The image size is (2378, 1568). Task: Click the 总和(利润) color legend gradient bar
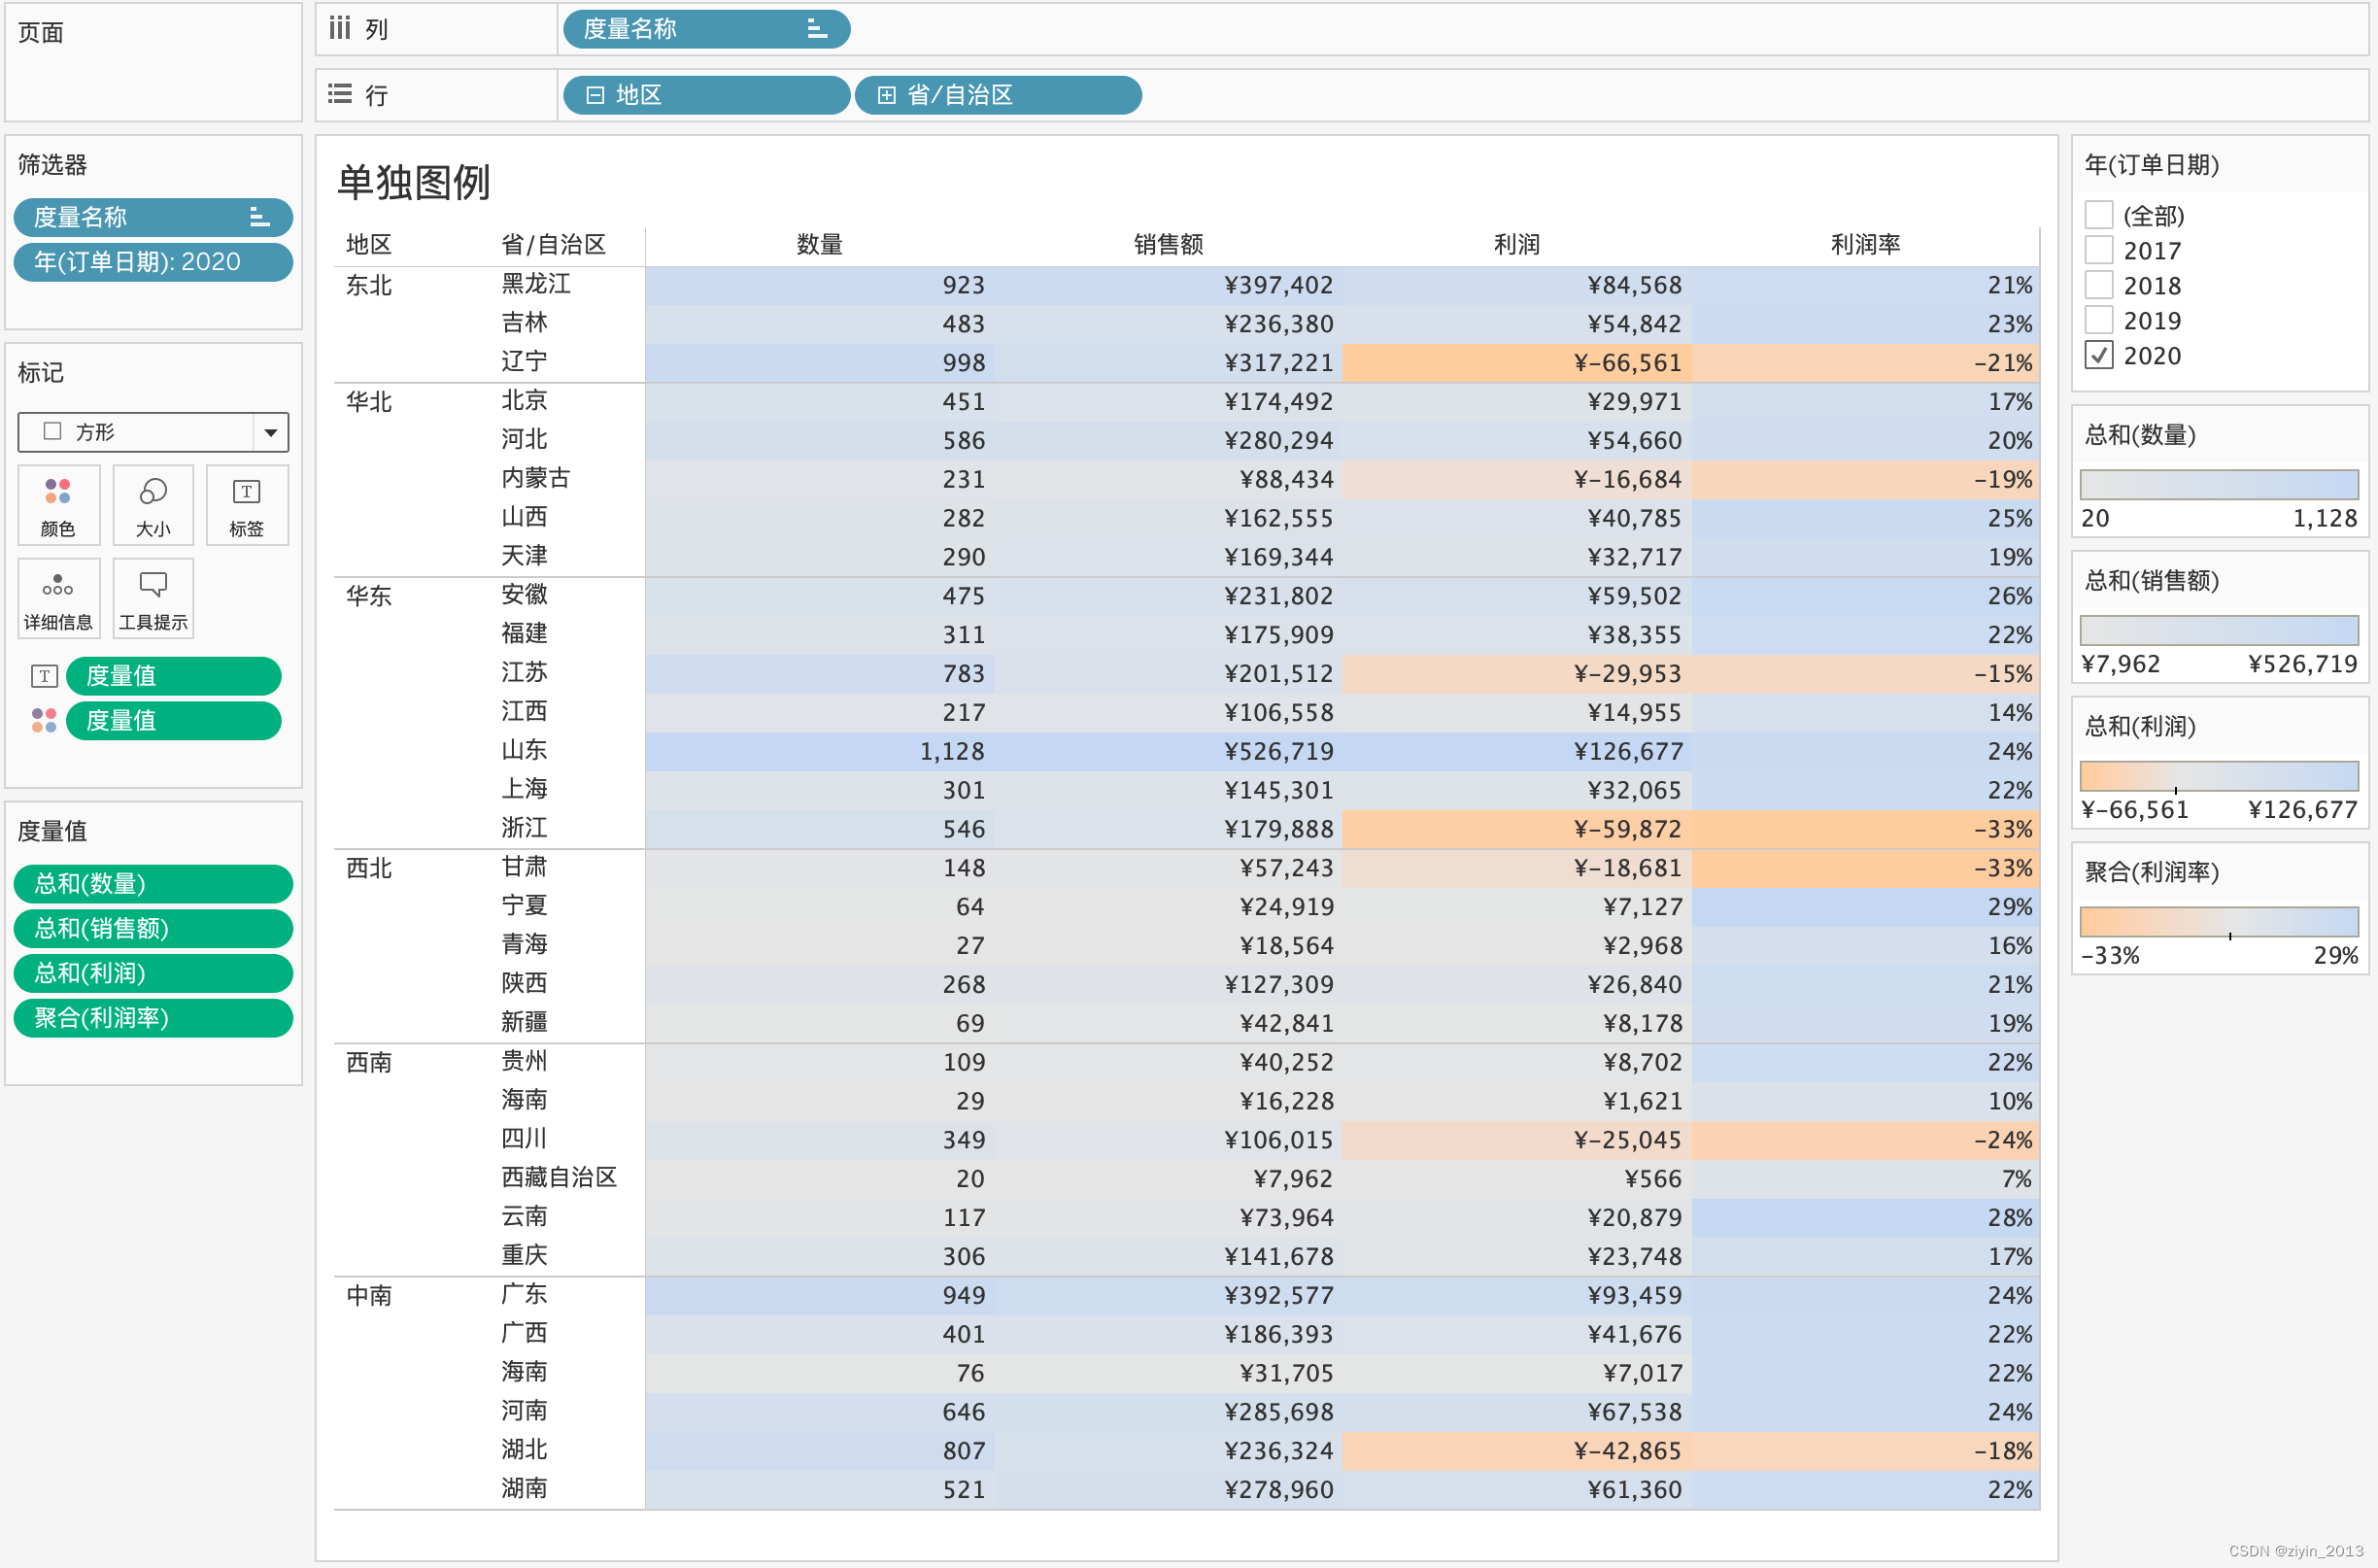[2218, 775]
